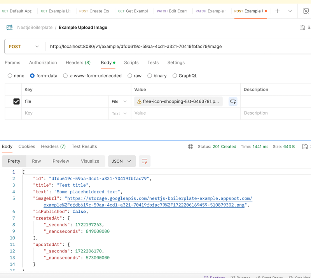
Task: Click the 643 B response size
Action: pyautogui.click(x=289, y=147)
